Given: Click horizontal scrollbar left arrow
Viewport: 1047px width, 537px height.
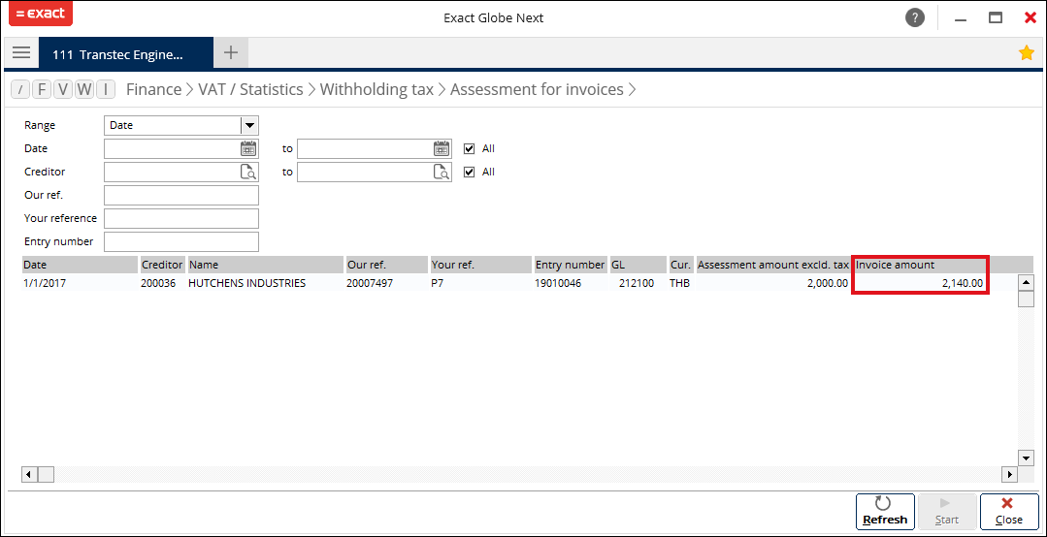Looking at the screenshot, I should pos(29,474).
